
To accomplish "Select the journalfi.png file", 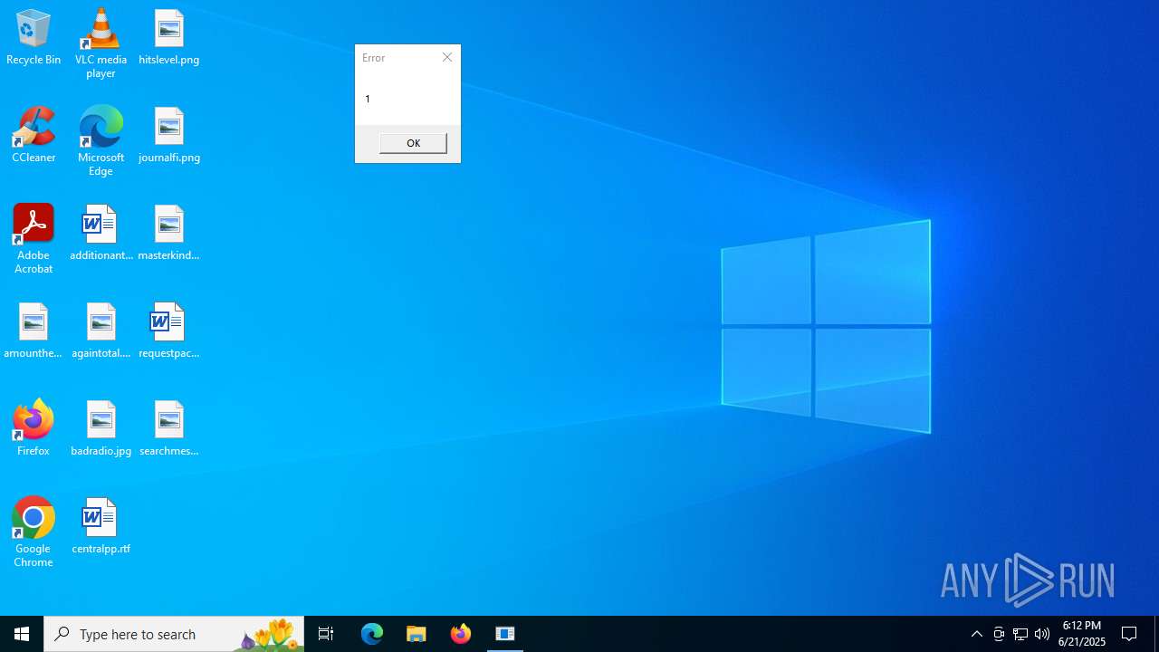I will pos(169,136).
